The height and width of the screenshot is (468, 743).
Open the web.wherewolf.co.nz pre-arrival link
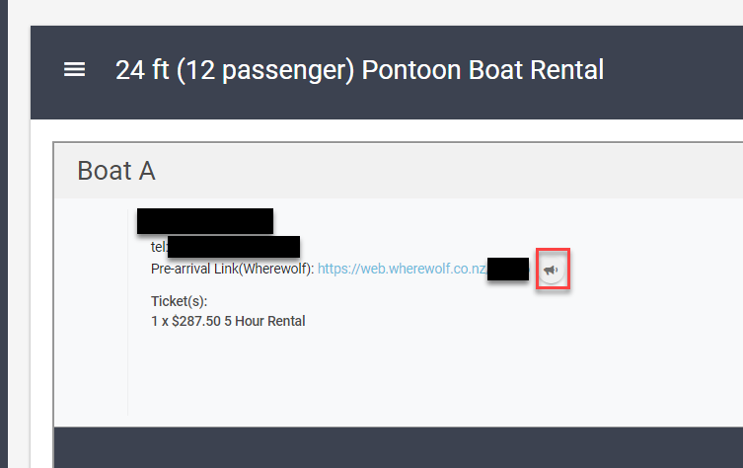coord(402,269)
